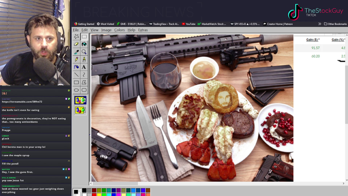Sort by the Gain (%) column header

pos(338,40)
